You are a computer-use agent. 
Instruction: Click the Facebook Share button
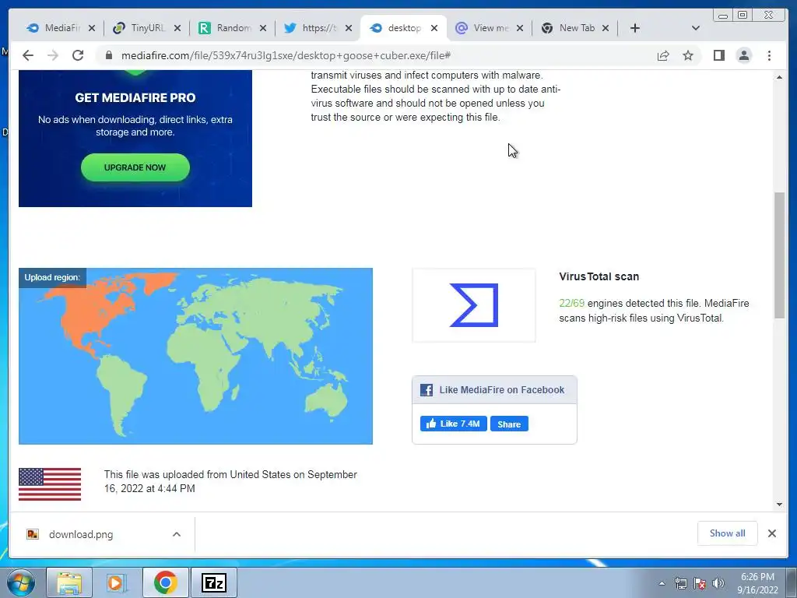[509, 424]
